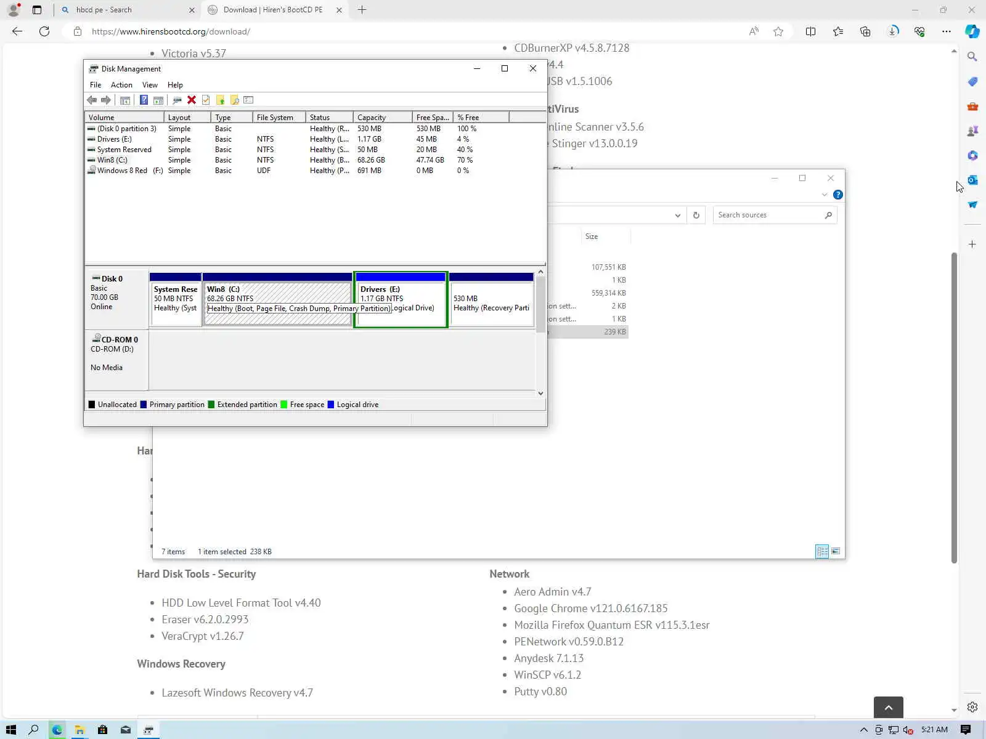The width and height of the screenshot is (986, 739).
Task: Open the Tools briefcase icon in Edge sidebar
Action: pyautogui.click(x=972, y=106)
